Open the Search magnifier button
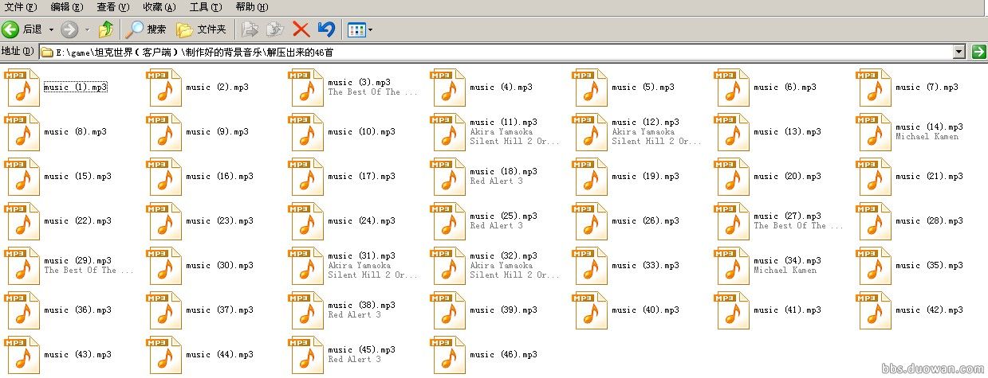Screen dimensions: 988x378 (147, 29)
